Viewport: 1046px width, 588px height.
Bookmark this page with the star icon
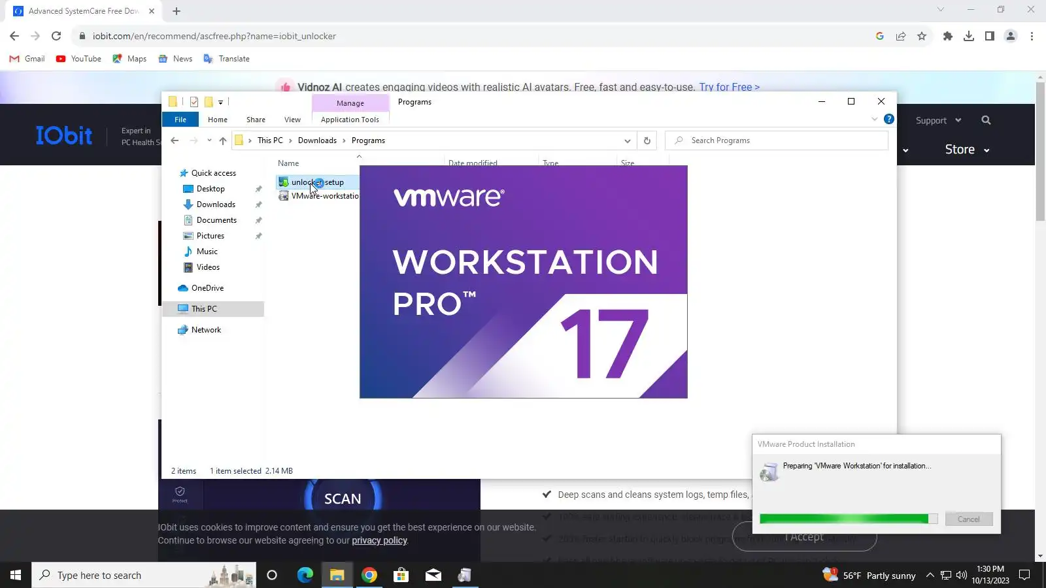click(922, 36)
